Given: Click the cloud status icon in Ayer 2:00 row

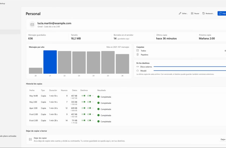Looking at the screenshot, I should [x=89, y=108].
